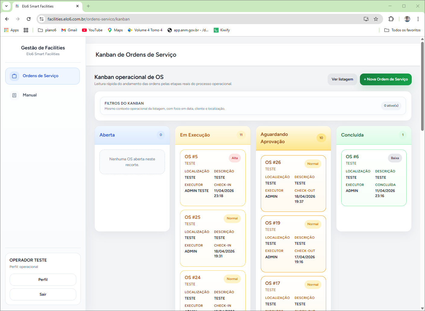Open Volume 4 Tomo 4 bookmark
Image resolution: width=425 pixels, height=311 pixels.
(x=145, y=30)
